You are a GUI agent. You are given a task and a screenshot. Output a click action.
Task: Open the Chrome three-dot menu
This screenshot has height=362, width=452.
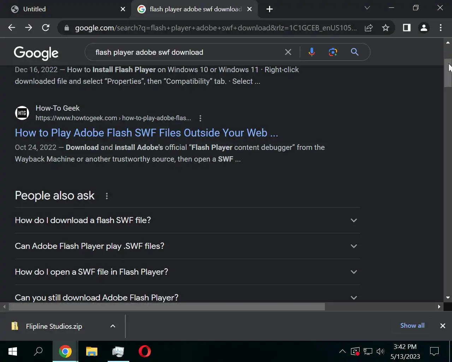click(x=441, y=28)
